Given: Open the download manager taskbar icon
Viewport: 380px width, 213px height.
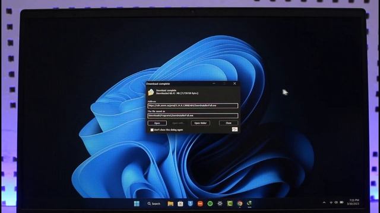Looking at the screenshot, I should click(249, 204).
